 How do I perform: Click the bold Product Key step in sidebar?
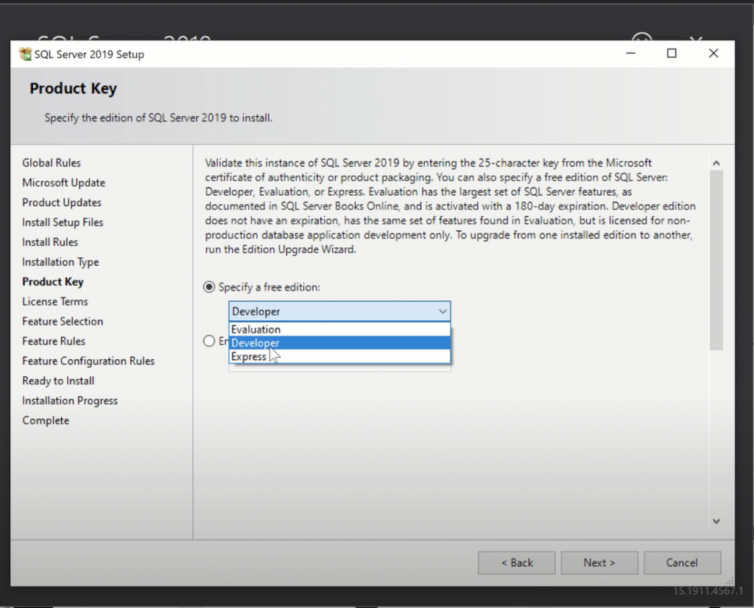pyautogui.click(x=53, y=282)
